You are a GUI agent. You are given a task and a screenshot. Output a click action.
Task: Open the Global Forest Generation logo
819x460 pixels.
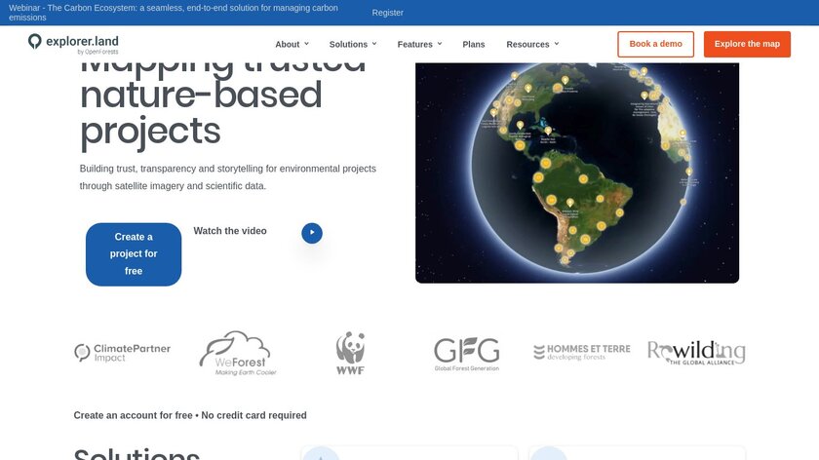point(466,353)
